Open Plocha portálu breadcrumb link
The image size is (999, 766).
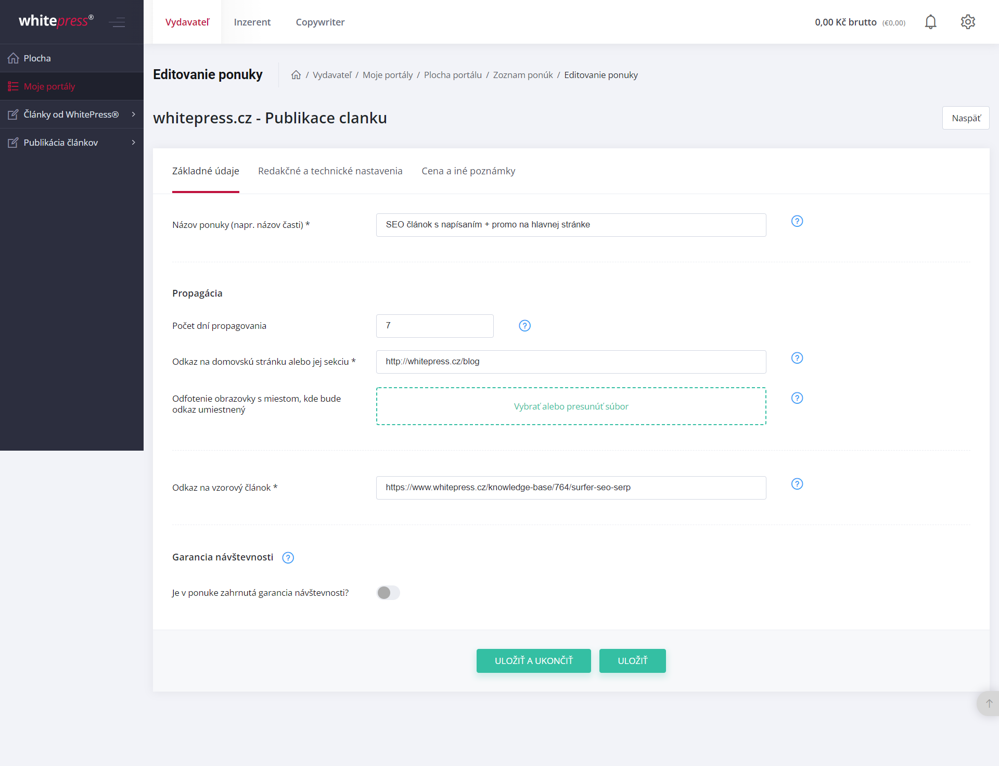tap(453, 75)
